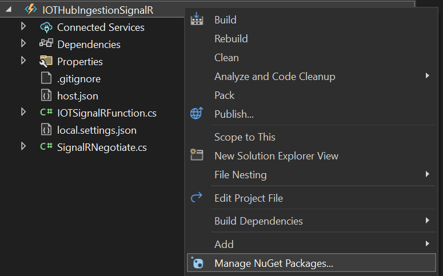Expand IOTSignalRFunction.cs tree arrow
The image size is (443, 276).
coord(23,112)
